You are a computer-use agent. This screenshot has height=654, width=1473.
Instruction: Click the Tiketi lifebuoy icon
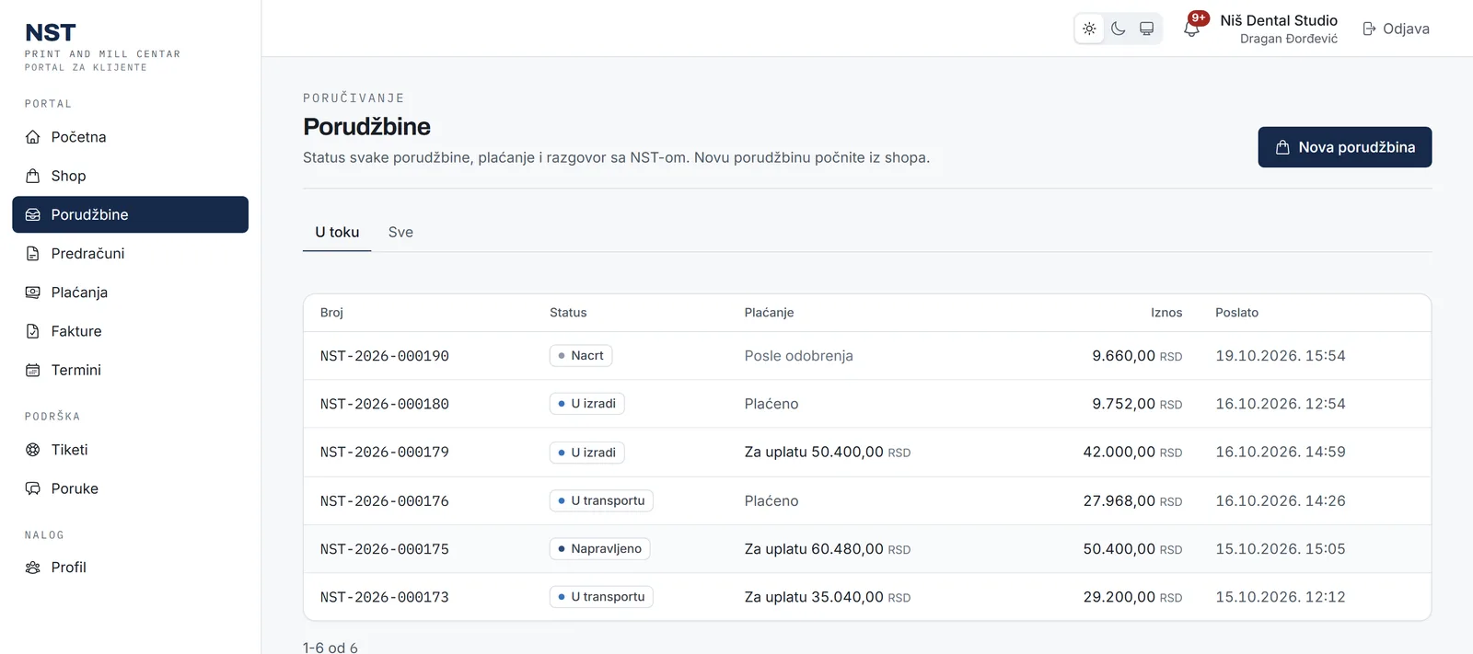[x=33, y=450]
